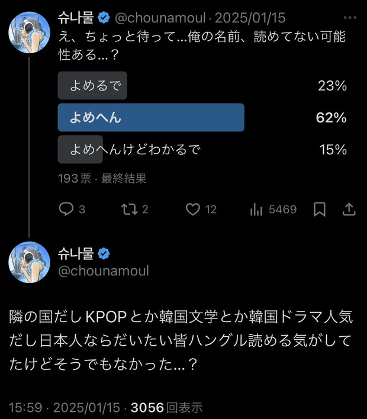This screenshot has height=419, width=367.
Task: Select the よめるで poll option
Action: [93, 86]
